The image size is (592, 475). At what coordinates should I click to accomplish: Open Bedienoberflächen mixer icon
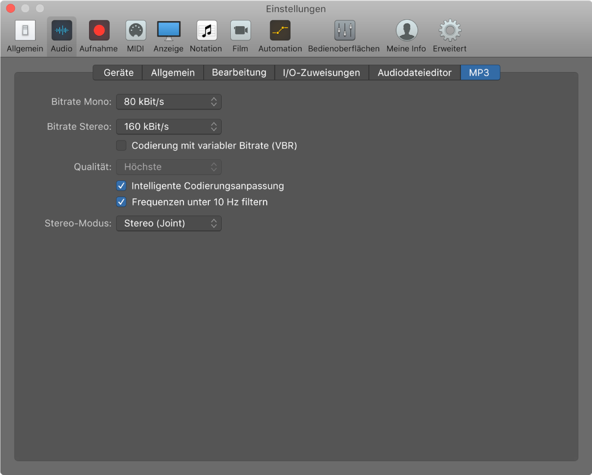tap(344, 31)
